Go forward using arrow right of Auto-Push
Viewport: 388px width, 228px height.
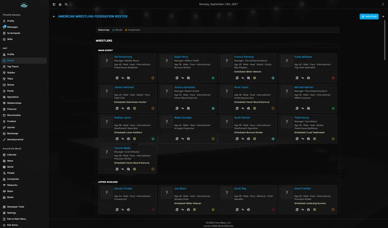[383, 16]
